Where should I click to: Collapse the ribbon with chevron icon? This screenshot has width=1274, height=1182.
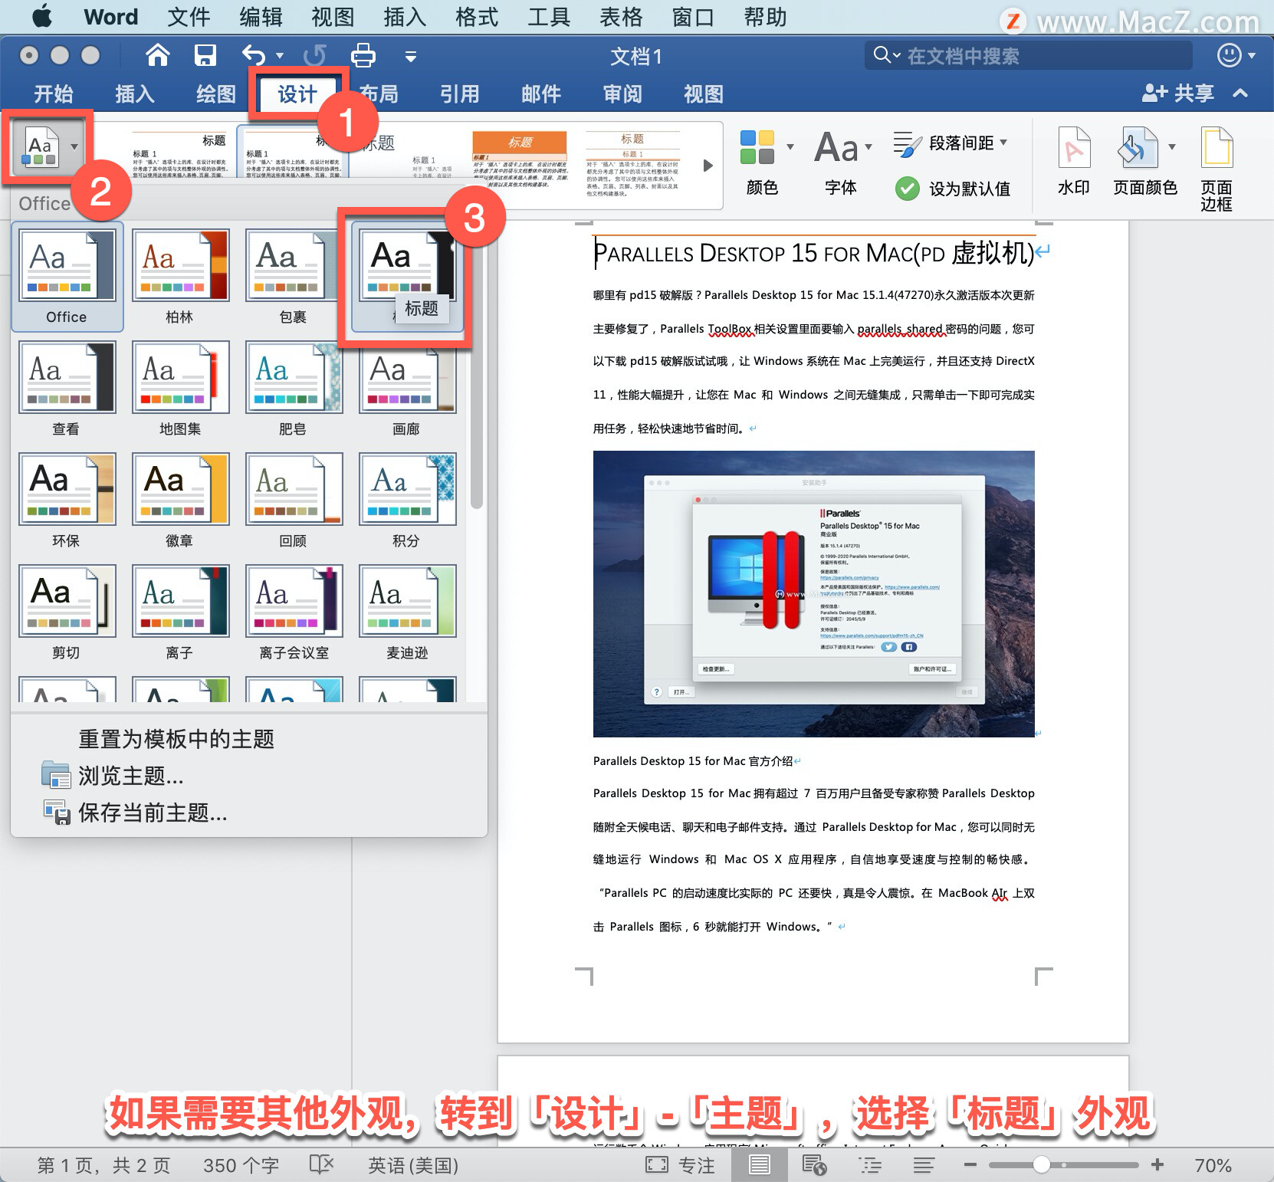(x=1240, y=94)
